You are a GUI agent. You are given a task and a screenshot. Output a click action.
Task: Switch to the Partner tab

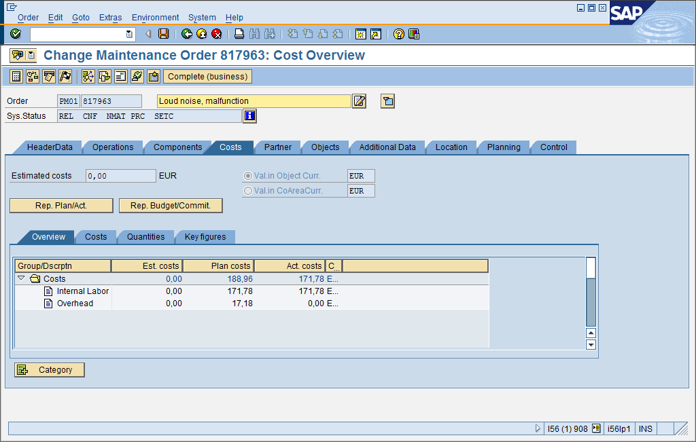[x=278, y=147]
